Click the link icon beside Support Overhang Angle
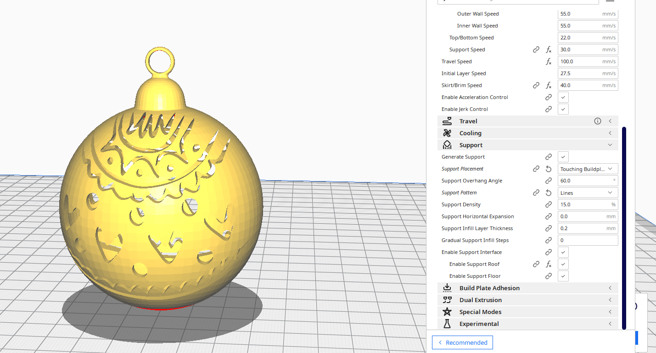Screen dimensions: 656x353 pyautogui.click(x=549, y=180)
